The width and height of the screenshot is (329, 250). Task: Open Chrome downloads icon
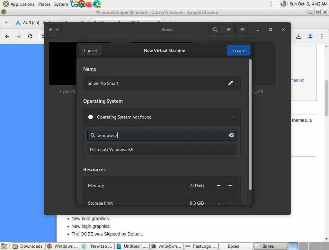pos(299,36)
